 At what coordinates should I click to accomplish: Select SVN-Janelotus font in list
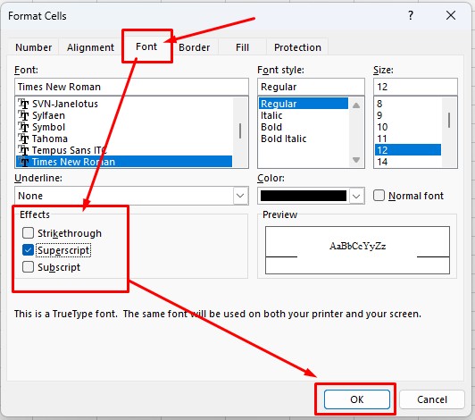point(124,104)
